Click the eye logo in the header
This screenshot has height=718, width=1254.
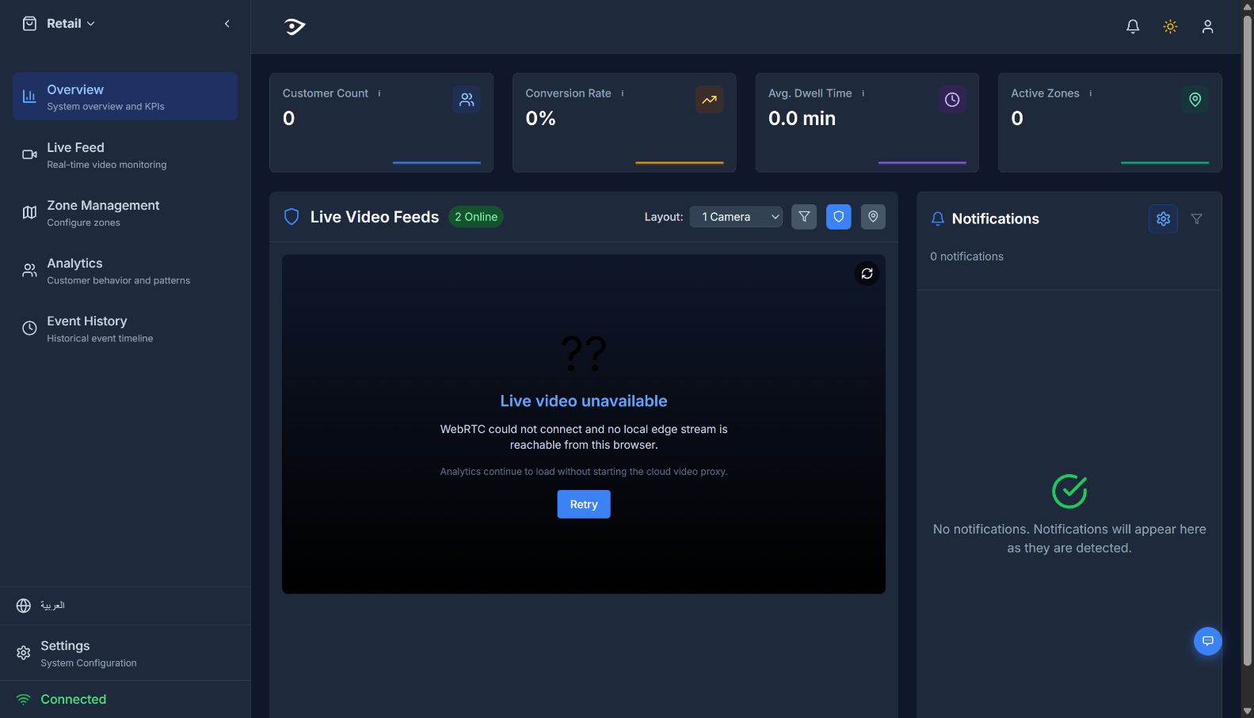(x=295, y=27)
